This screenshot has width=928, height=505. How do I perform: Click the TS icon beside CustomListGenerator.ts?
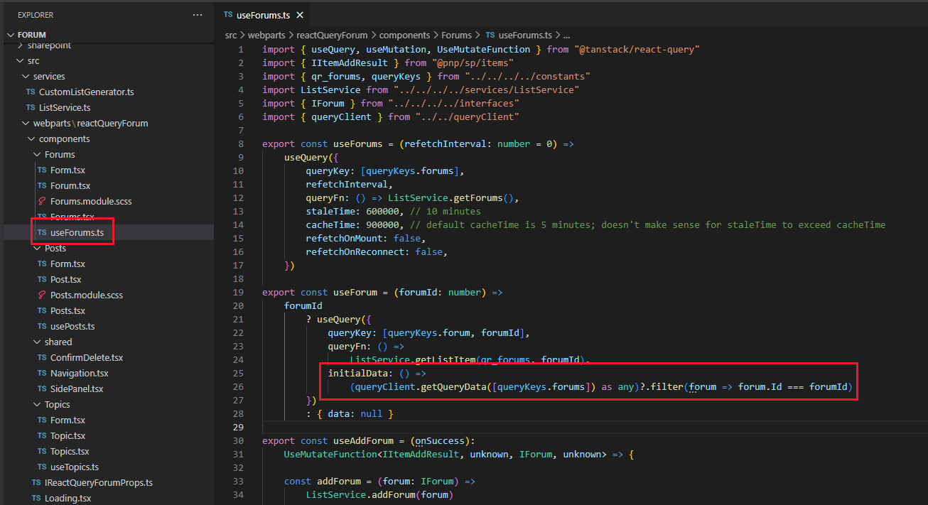[x=31, y=92]
